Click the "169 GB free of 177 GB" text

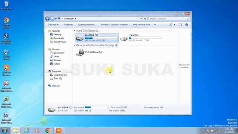139,41
